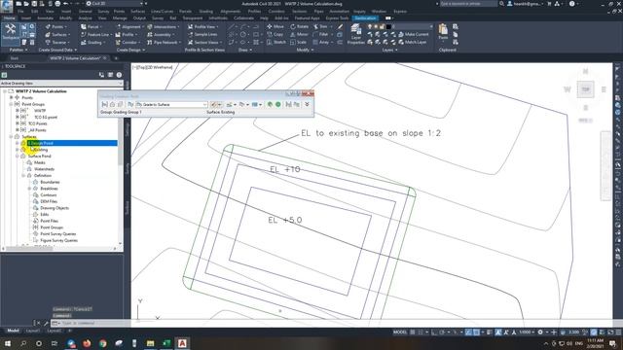The height and width of the screenshot is (350, 623).
Task: Select Breaklines node in tree
Action: [50, 189]
